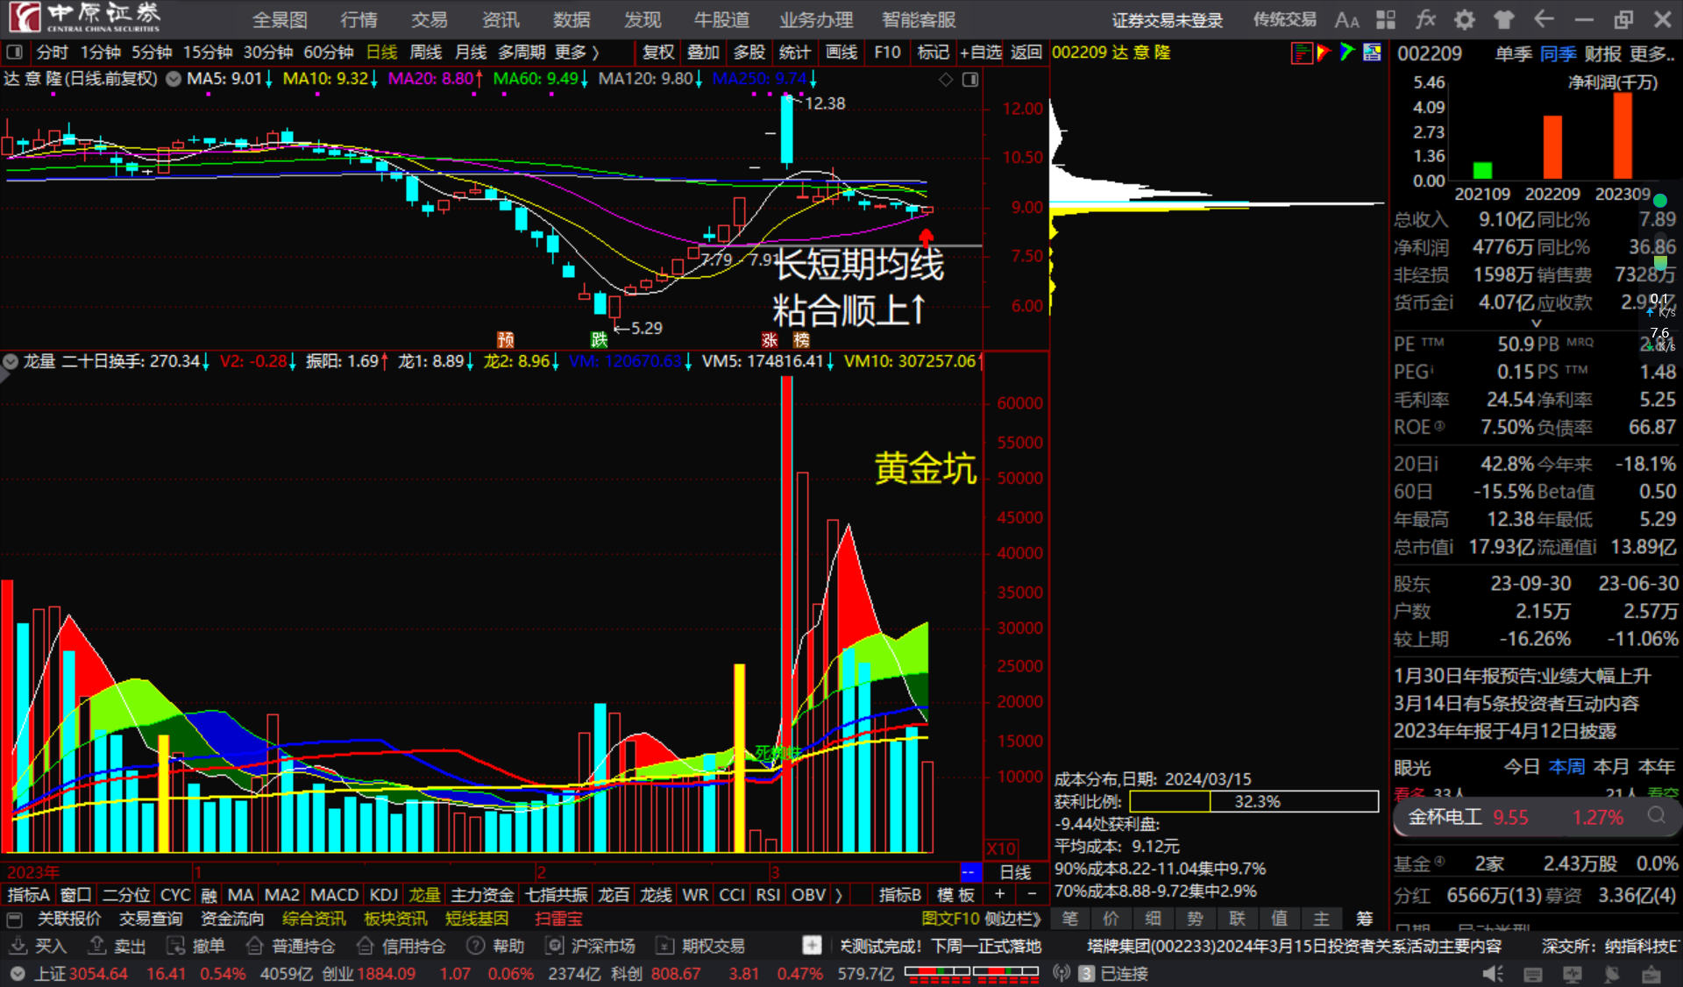This screenshot has height=987, width=1683.
Task: Click the 获利比例 32.3% profit ratio bar
Action: tap(1253, 801)
